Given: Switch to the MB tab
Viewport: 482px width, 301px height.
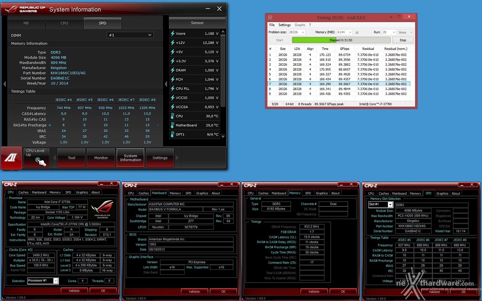Looking at the screenshot, I should [x=26, y=23].
